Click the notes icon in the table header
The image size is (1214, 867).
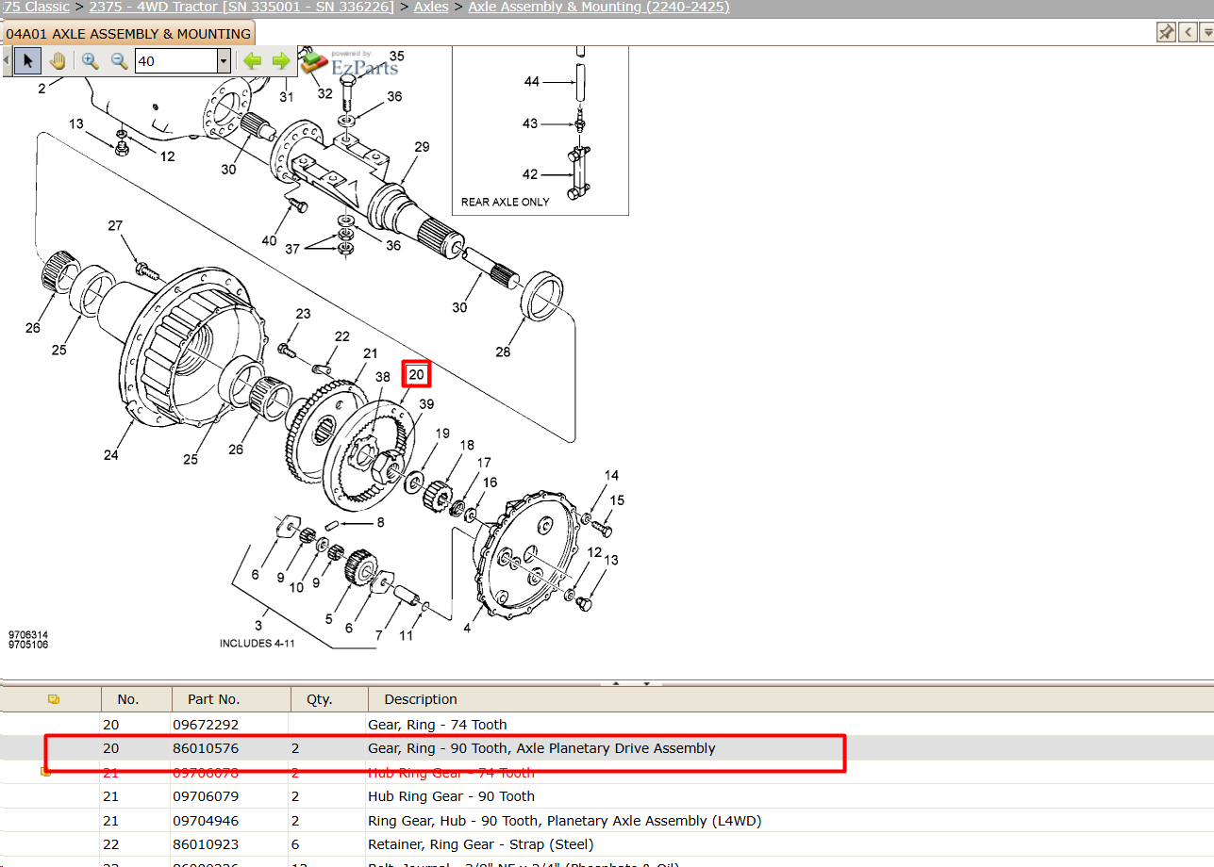pos(54,699)
